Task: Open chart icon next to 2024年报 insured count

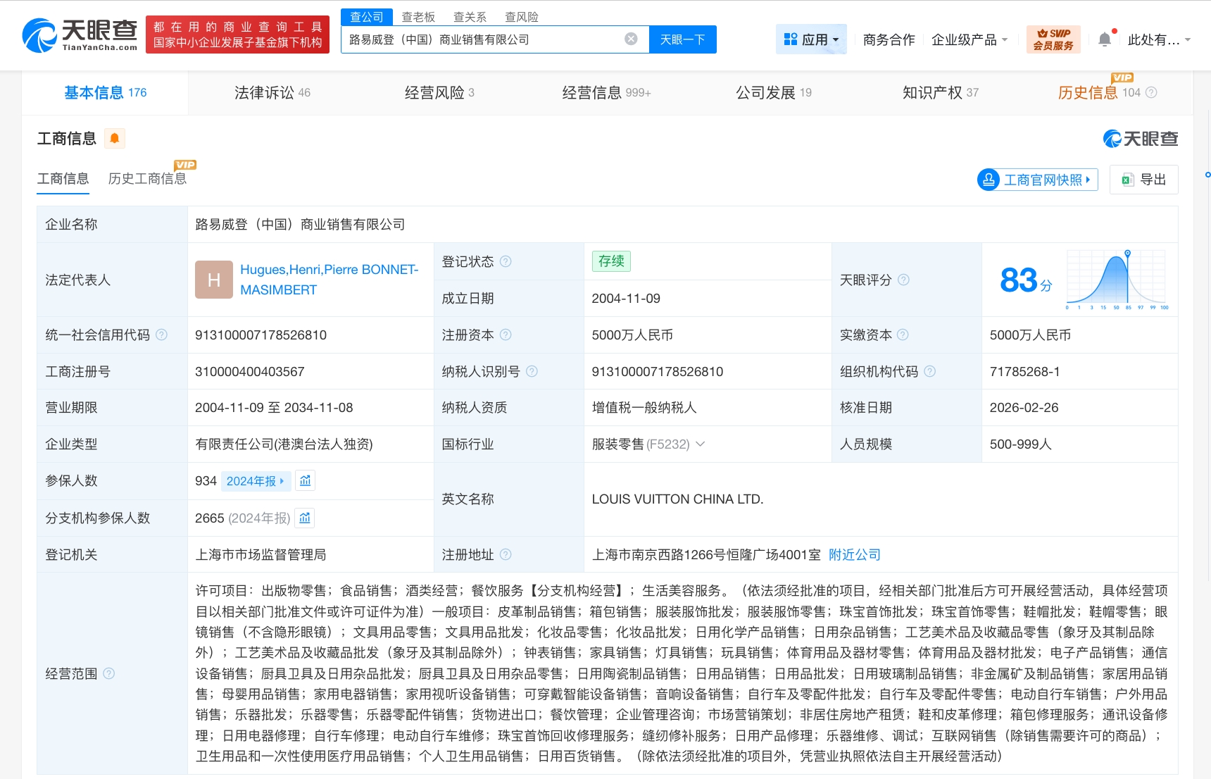Action: 305,481
